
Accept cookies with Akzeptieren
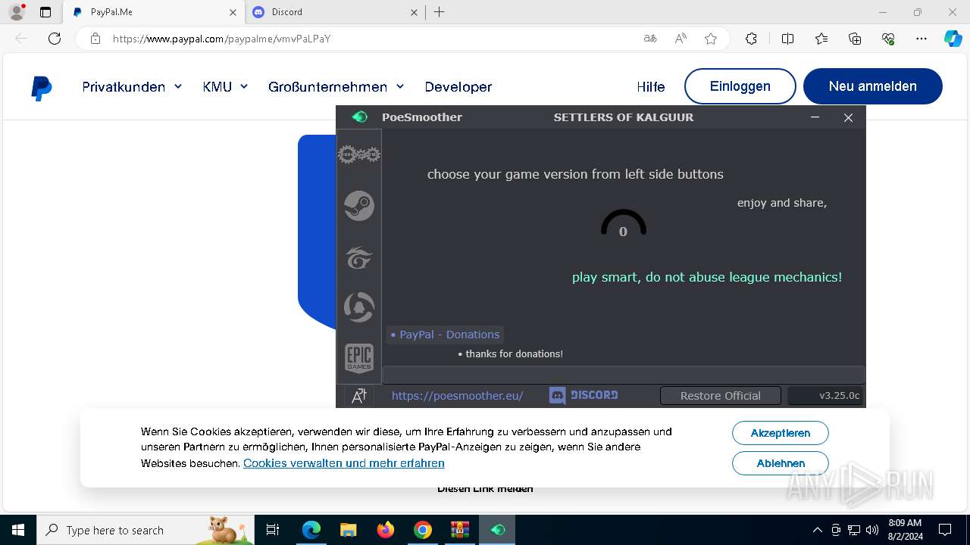pyautogui.click(x=781, y=433)
